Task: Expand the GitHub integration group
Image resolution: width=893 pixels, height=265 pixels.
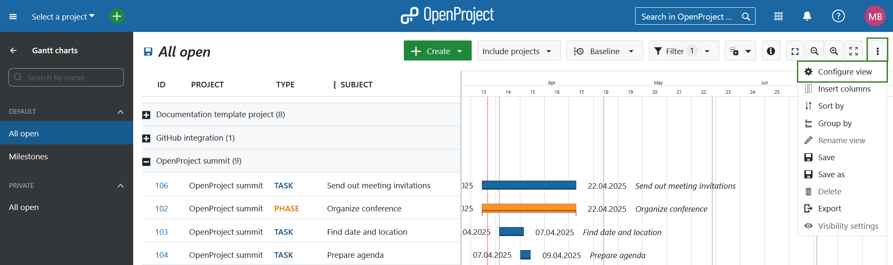Action: [x=146, y=138]
